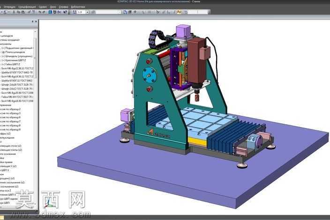This screenshot has height=220, width=330.
Task: Click the brown spindle motor in the 3D view
Action: pos(197,61)
